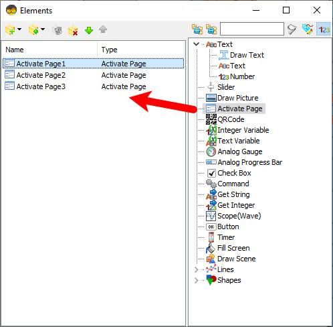
Task: Expand the Shapes tree category
Action: pos(197,280)
